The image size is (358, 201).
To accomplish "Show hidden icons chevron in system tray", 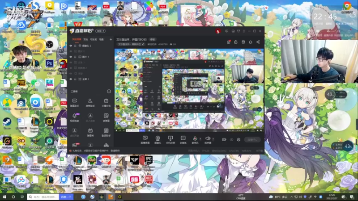I will point(292,197).
